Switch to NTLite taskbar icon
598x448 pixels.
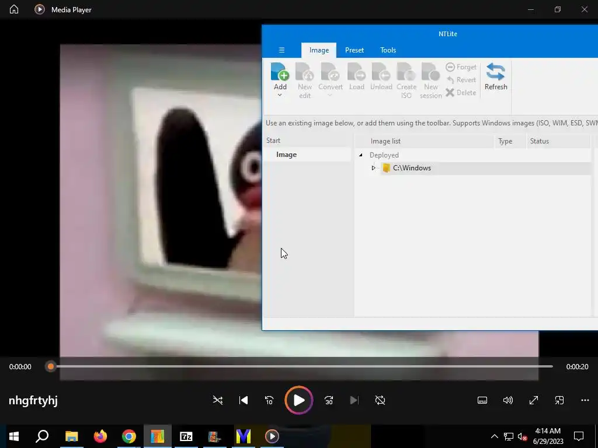[x=158, y=436]
